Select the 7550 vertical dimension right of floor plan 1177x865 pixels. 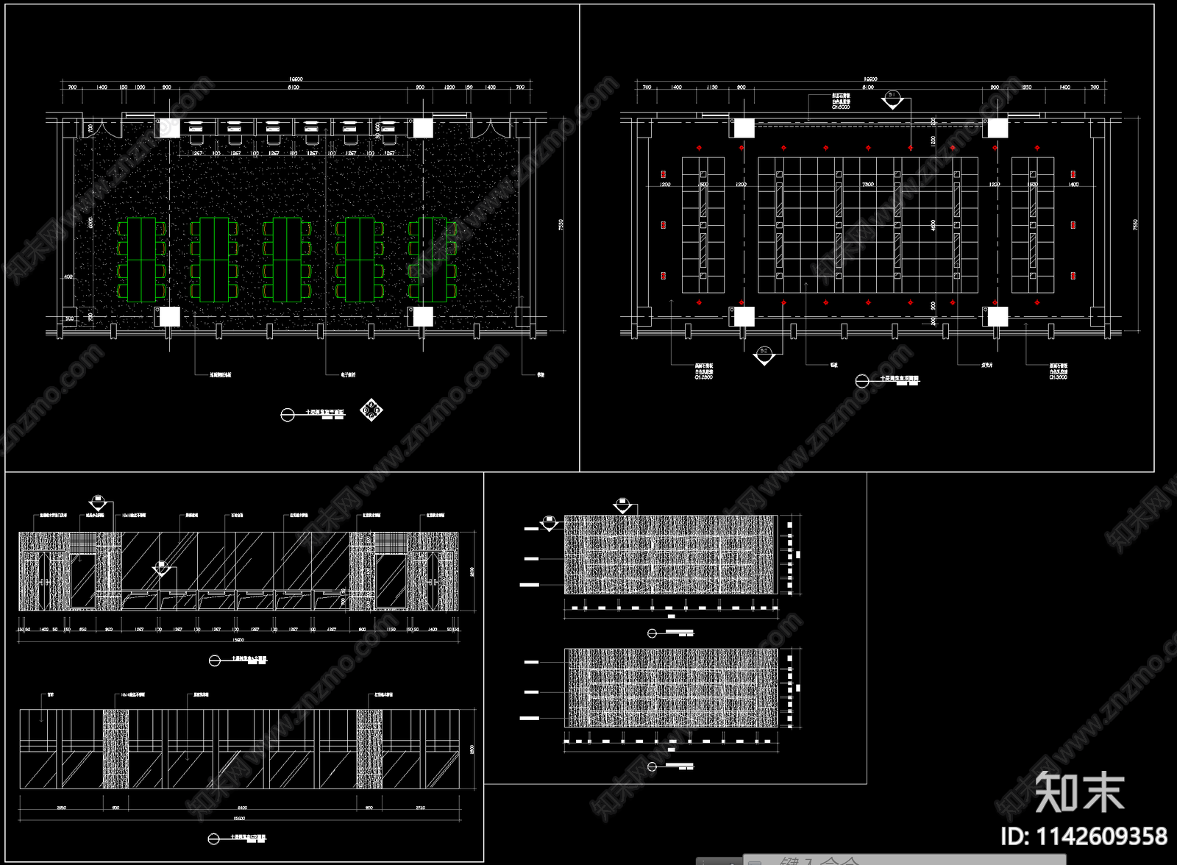[561, 224]
